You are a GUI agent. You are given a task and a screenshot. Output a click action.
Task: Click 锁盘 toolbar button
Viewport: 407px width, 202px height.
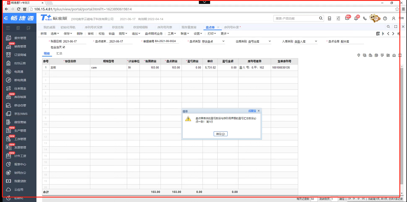pyautogui.click(x=112, y=33)
